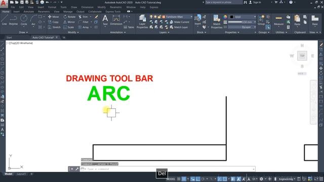Open the layer name dropdown
This screenshot has height=182, width=324.
(191, 17)
